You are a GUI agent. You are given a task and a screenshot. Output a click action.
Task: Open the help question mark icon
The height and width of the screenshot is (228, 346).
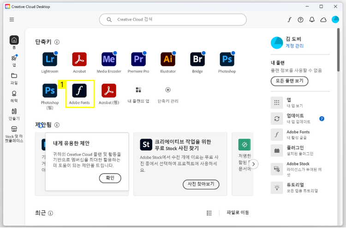300,20
